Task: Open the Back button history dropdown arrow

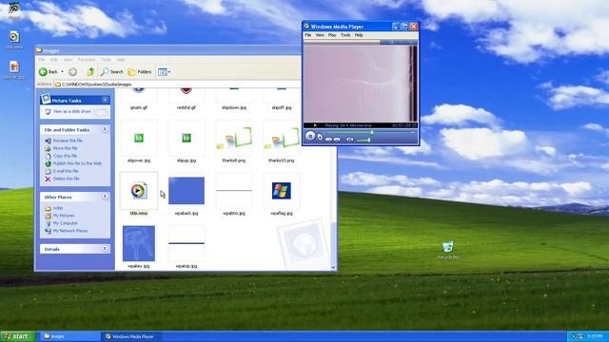Action: coord(62,72)
